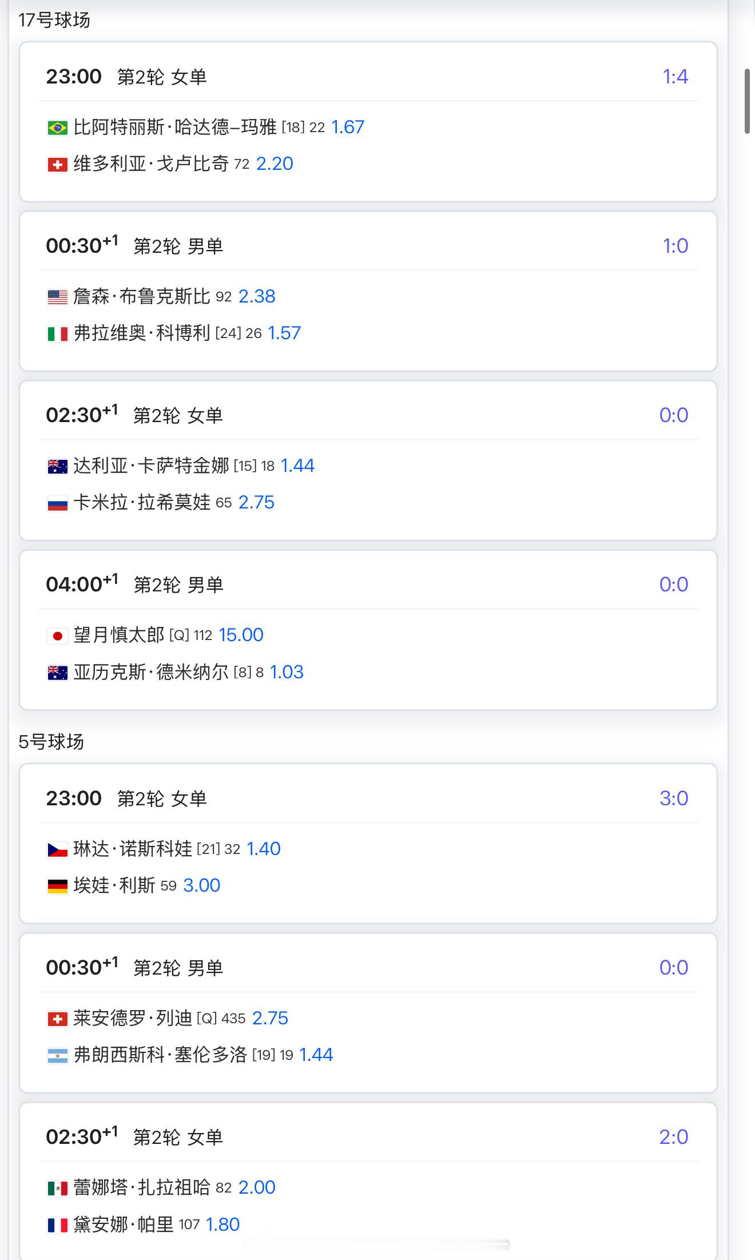Click the 3:0 score on 5号球场
Screen dimensions: 755x1260
(x=674, y=798)
